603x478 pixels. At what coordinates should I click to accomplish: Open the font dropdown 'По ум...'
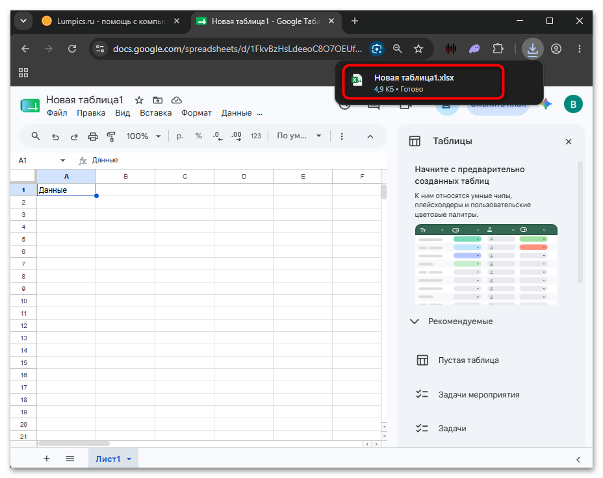click(299, 136)
